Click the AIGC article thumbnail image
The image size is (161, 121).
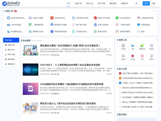click(x=30, y=69)
